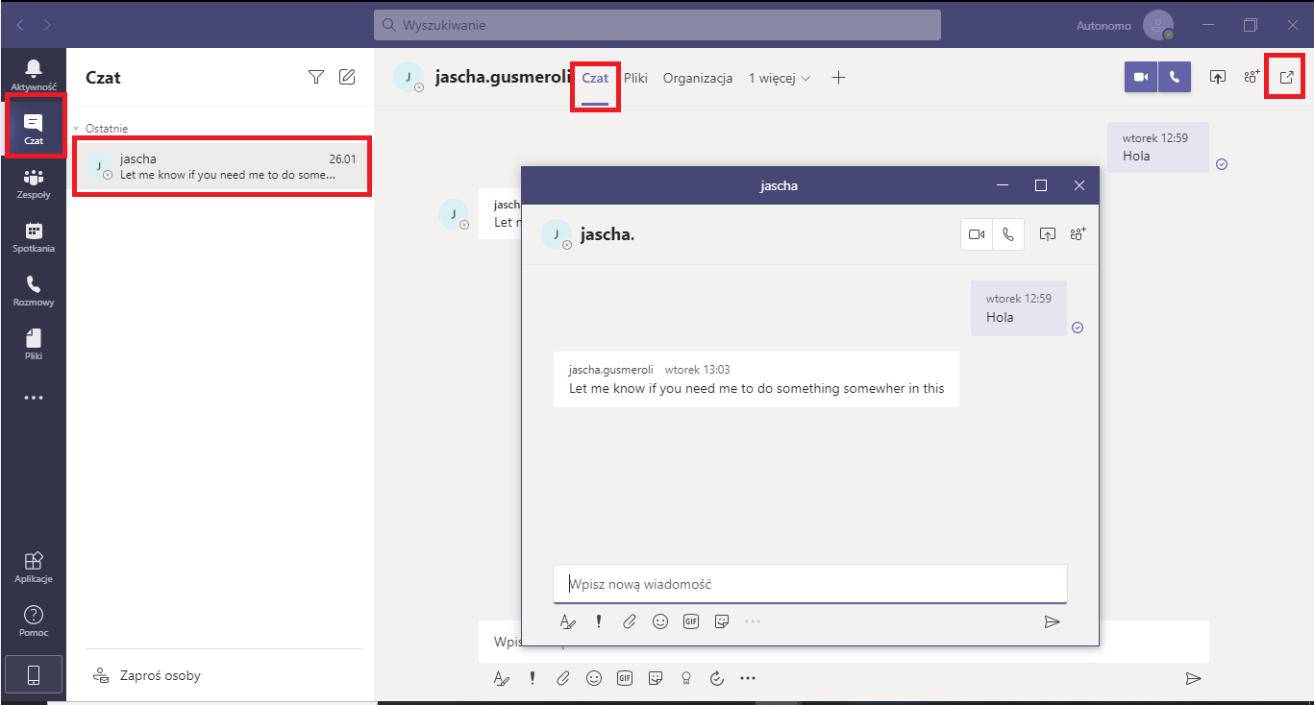Open the Aplikacje store
The width and height of the screenshot is (1314, 705).
coord(33,567)
